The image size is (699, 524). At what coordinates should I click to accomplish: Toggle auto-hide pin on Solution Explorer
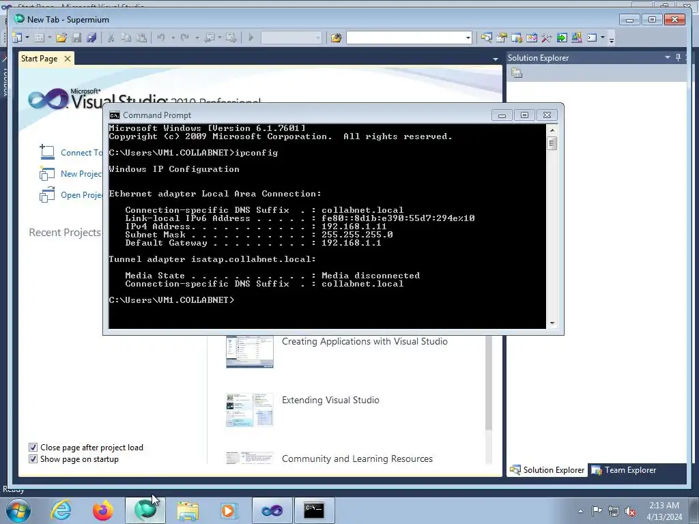pyautogui.click(x=678, y=57)
